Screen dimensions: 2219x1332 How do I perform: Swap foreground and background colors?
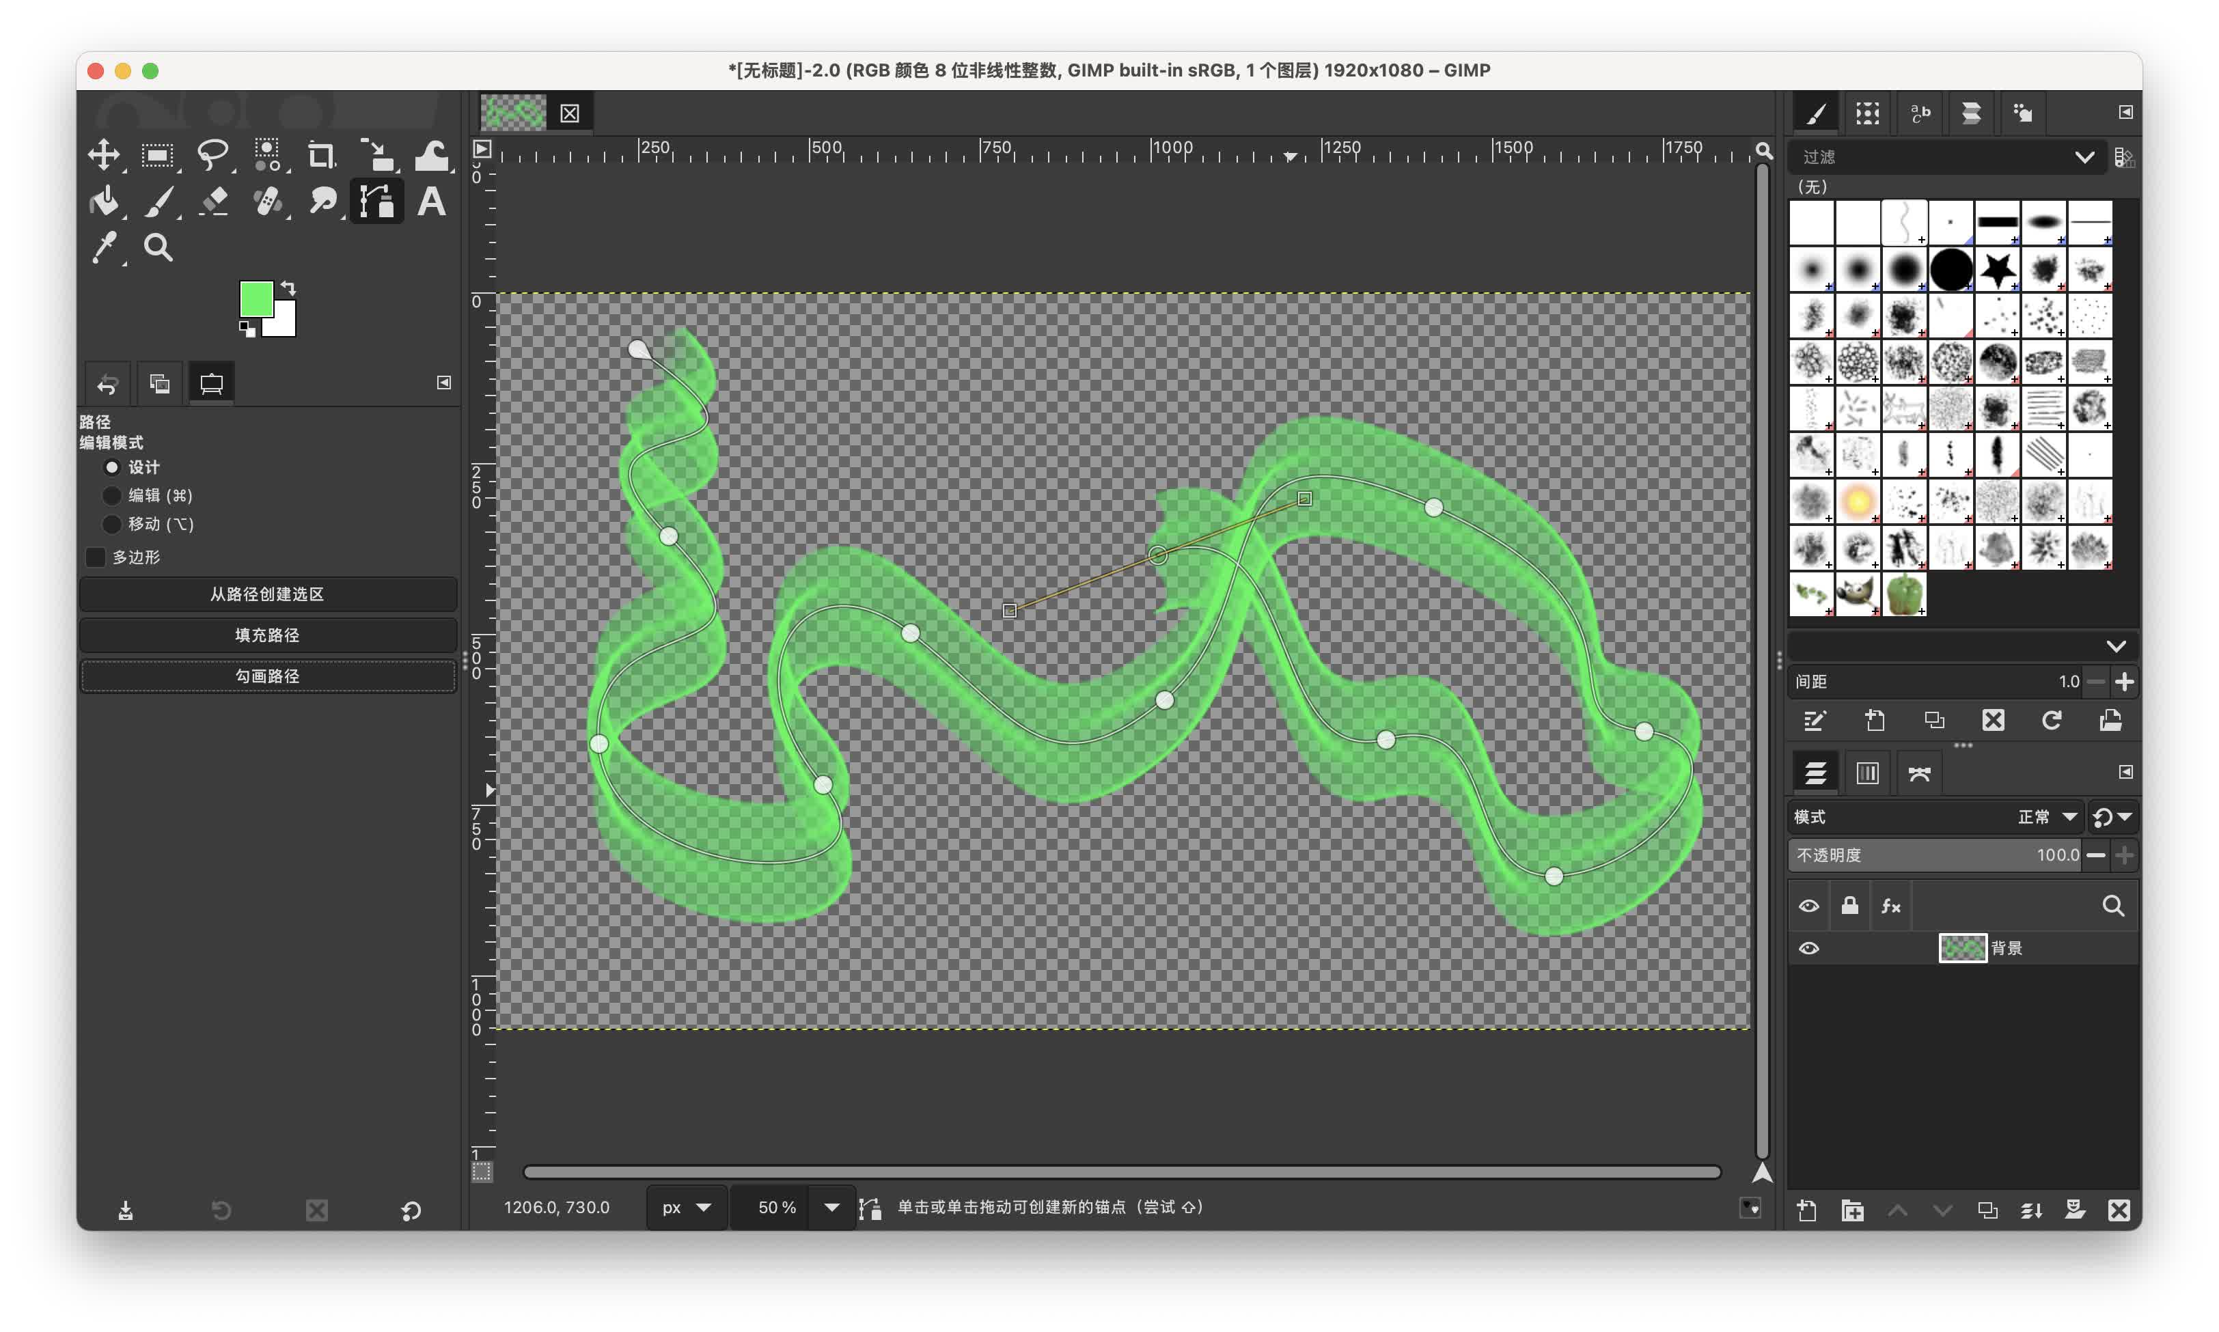pyautogui.click(x=288, y=287)
